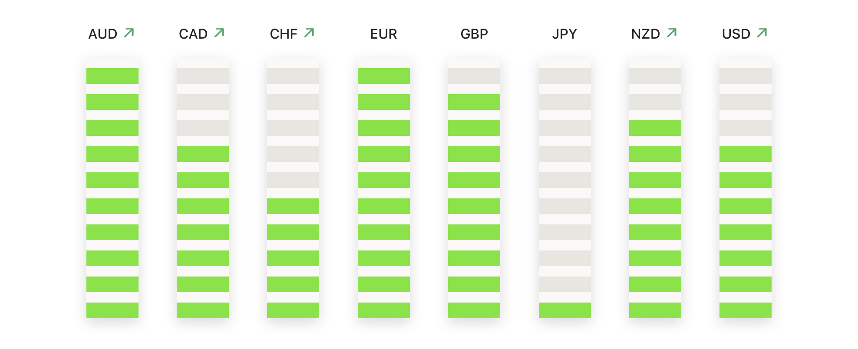Image resolution: width=858 pixels, height=349 pixels.
Task: Click the top grey bar in JPY column
Action: (x=565, y=76)
